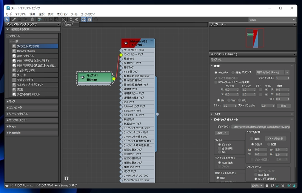Select 合計領域 filter radio button
The height and width of the screenshot is (193, 302).
point(219,148)
